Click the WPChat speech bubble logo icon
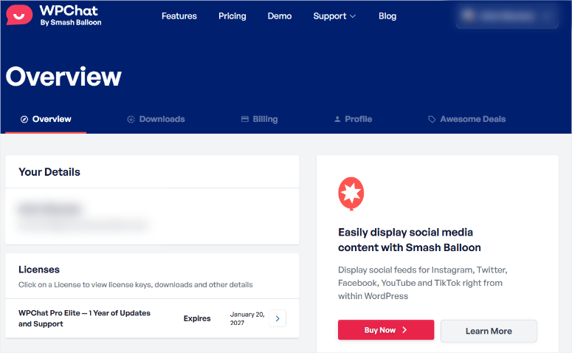This screenshot has width=572, height=353. [x=19, y=15]
